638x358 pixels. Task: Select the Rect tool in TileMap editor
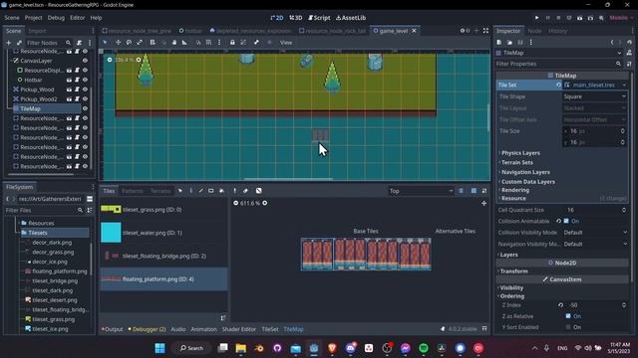(211, 191)
